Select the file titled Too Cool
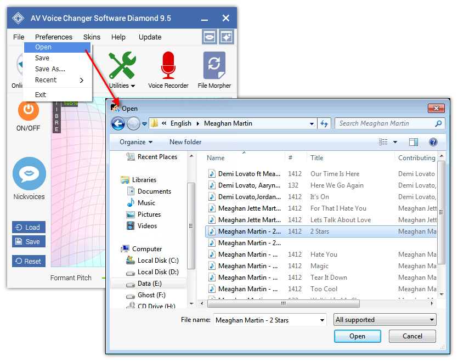This screenshot has width=458, height=362. [x=321, y=289]
